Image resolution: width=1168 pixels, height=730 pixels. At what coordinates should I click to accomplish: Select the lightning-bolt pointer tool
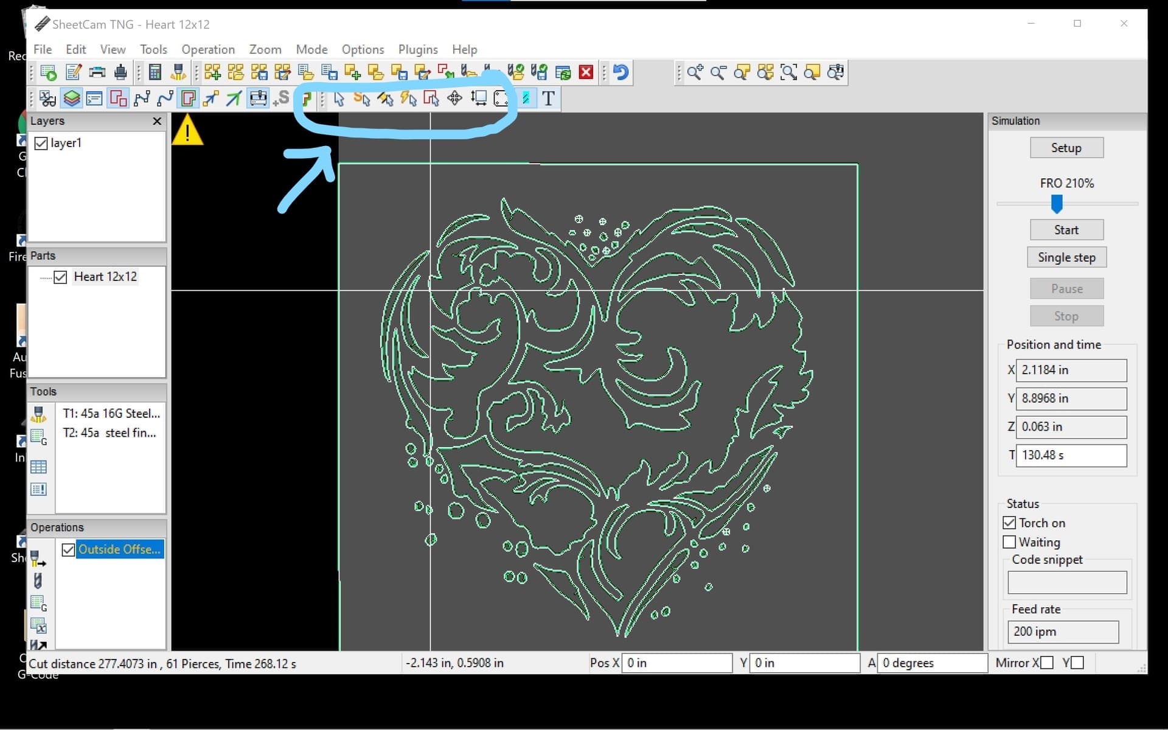pyautogui.click(x=409, y=99)
